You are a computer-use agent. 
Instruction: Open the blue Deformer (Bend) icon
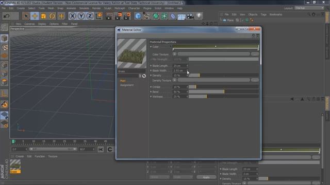pyautogui.click(x=173, y=16)
